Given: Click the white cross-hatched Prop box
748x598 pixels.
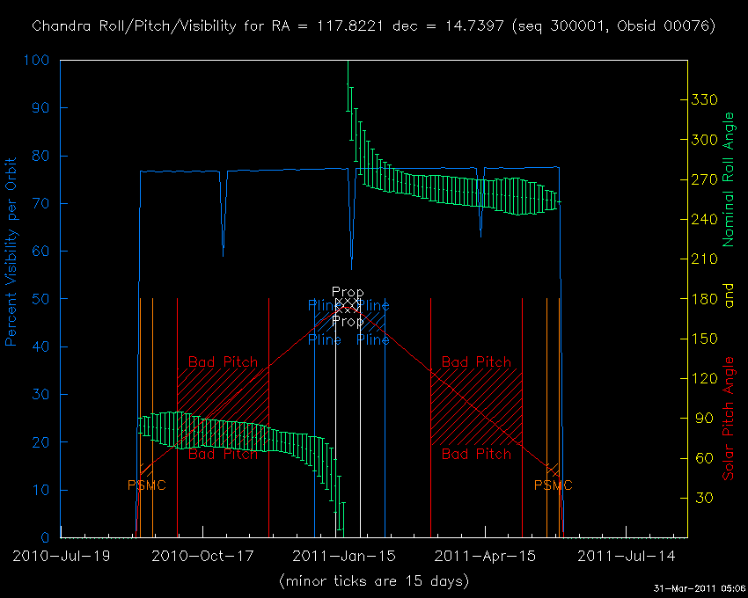Looking at the screenshot, I should pyautogui.click(x=348, y=305).
